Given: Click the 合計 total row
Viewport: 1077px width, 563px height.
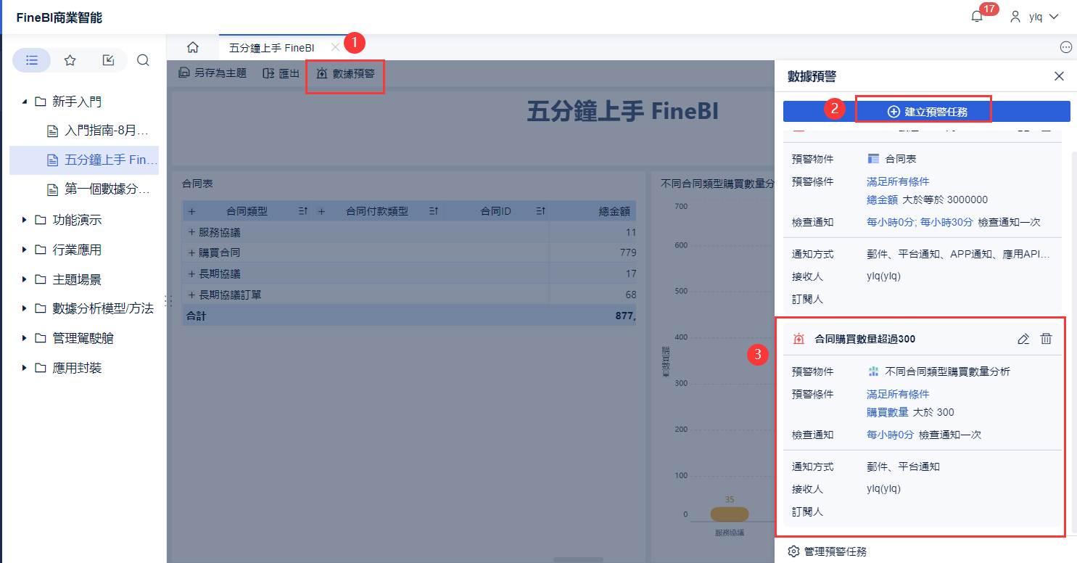Looking at the screenshot, I should (409, 316).
